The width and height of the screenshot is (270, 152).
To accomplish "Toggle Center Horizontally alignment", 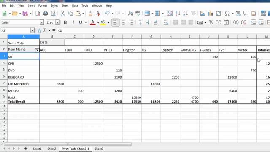I will click(x=123, y=22).
